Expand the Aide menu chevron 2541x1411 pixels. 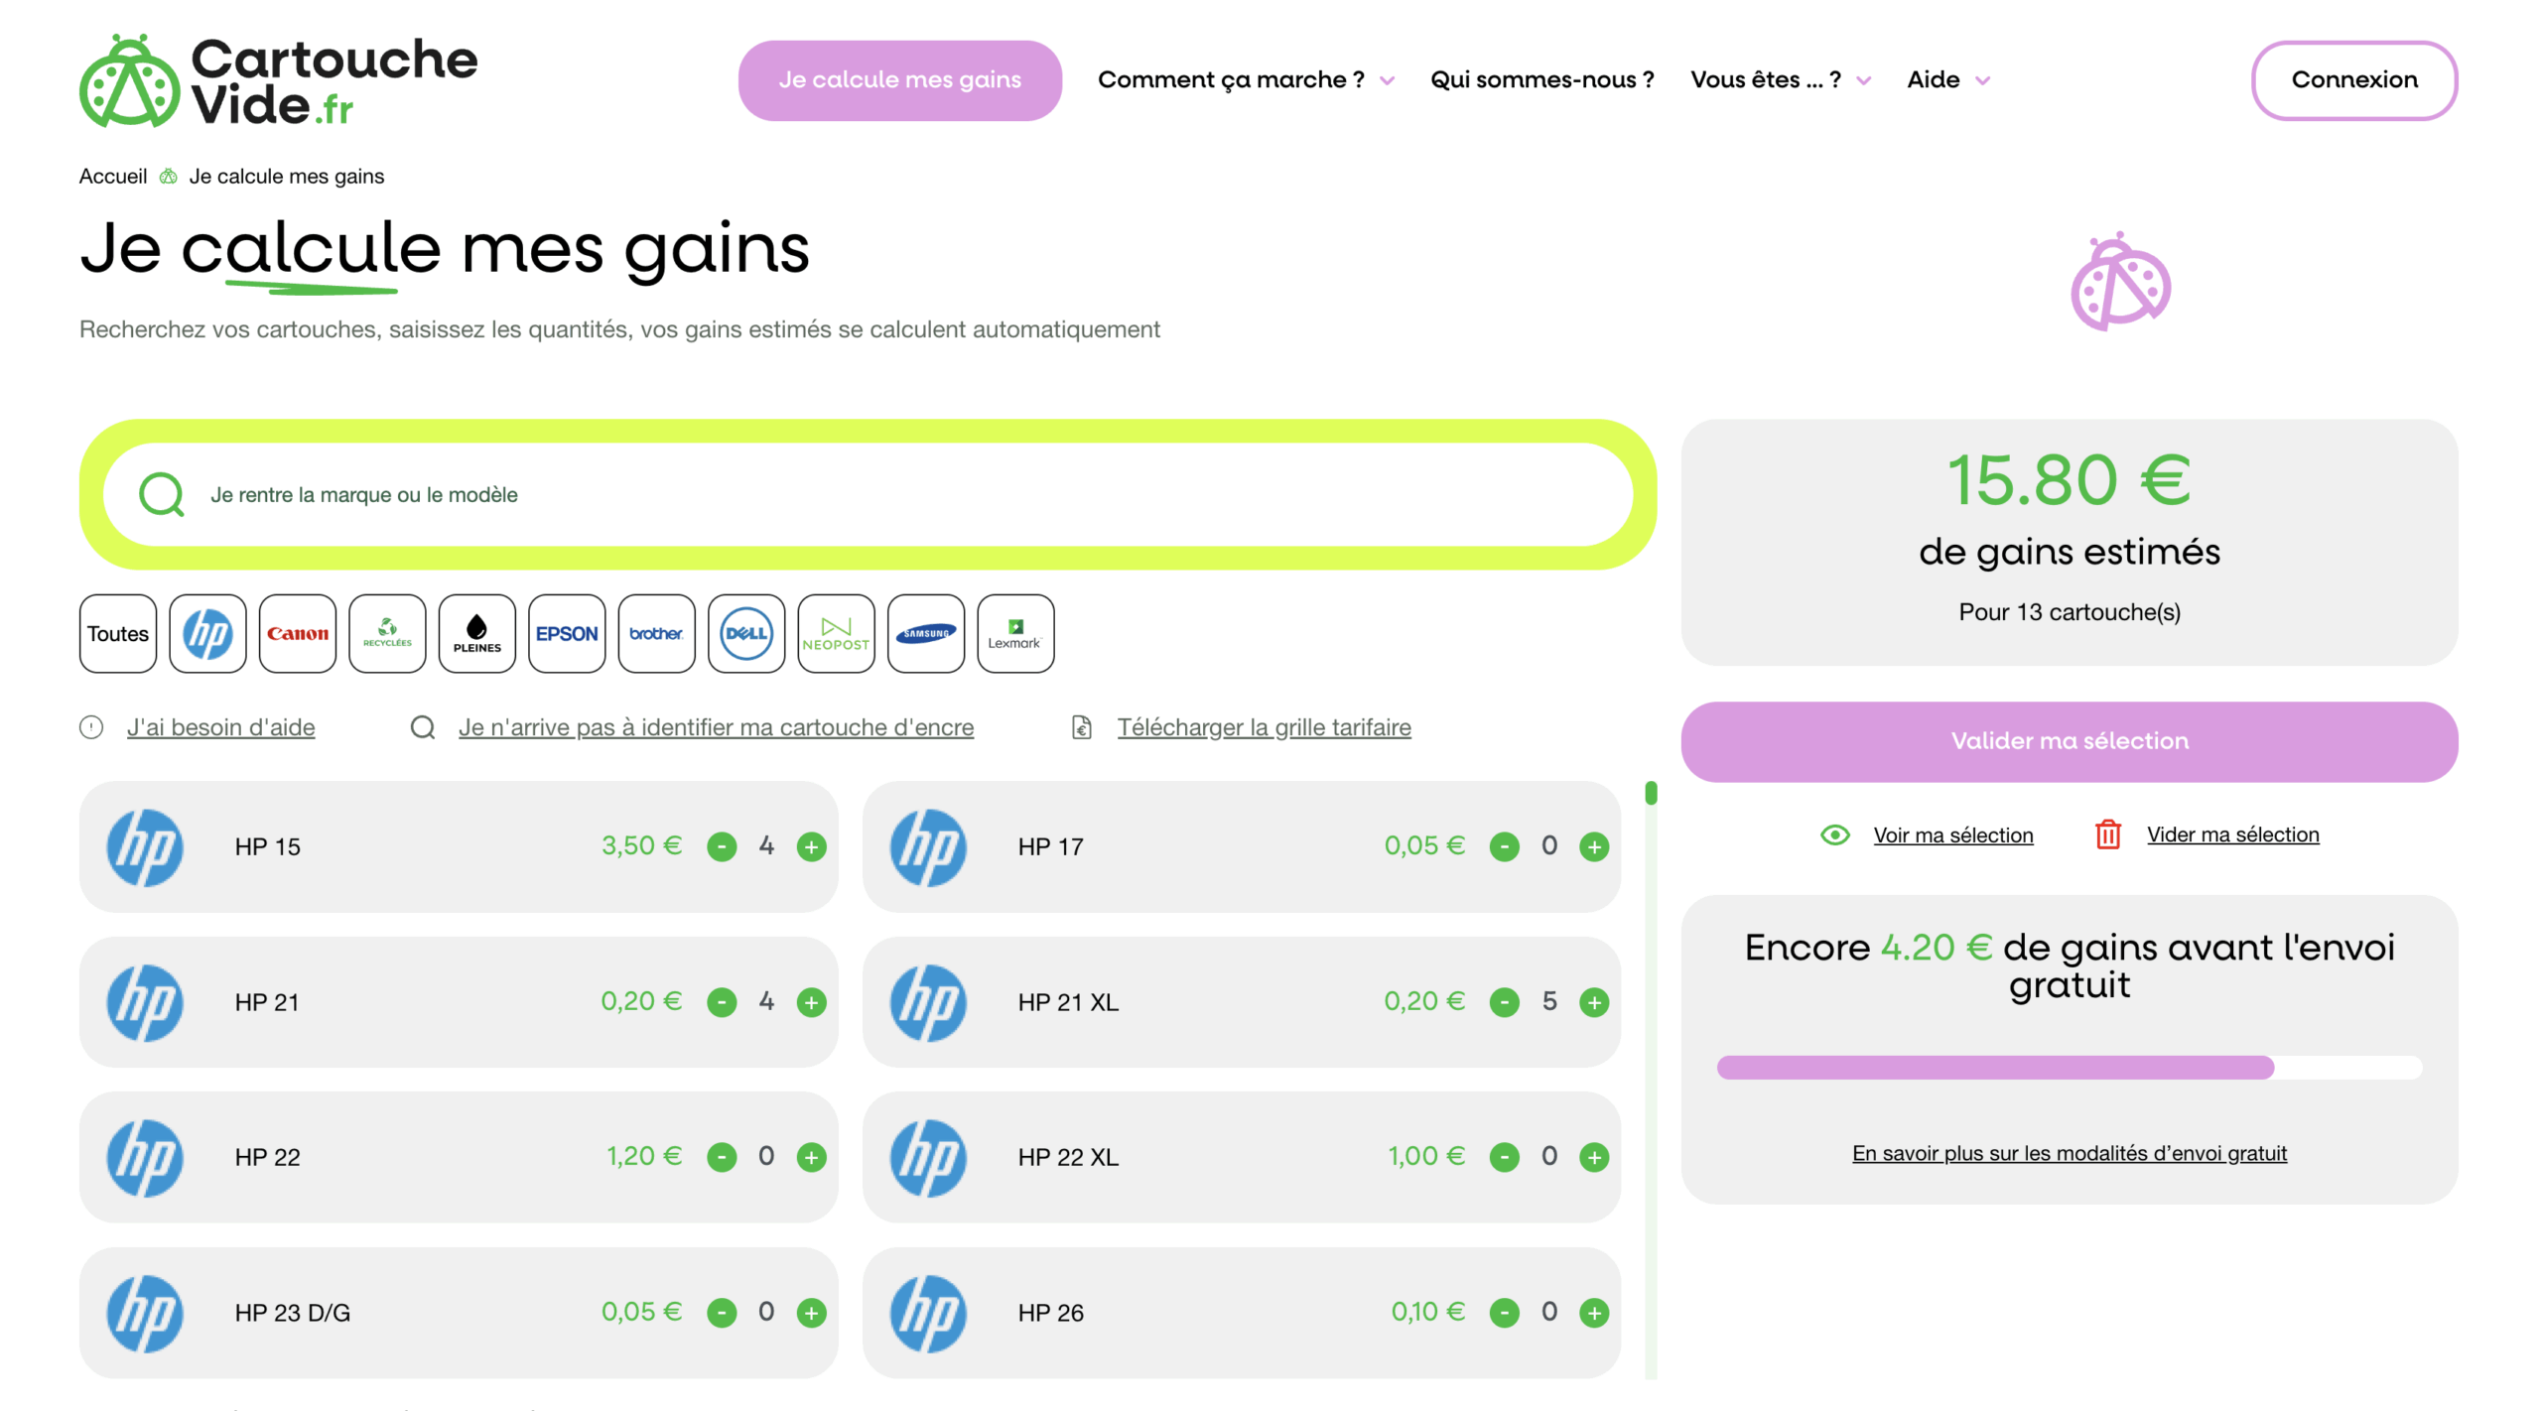coord(1982,80)
